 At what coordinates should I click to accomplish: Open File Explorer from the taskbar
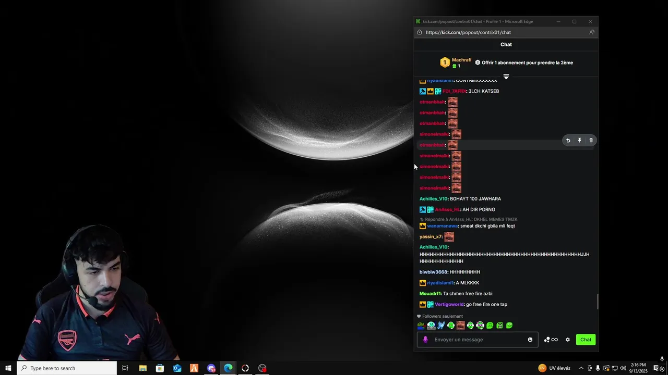pos(142,368)
